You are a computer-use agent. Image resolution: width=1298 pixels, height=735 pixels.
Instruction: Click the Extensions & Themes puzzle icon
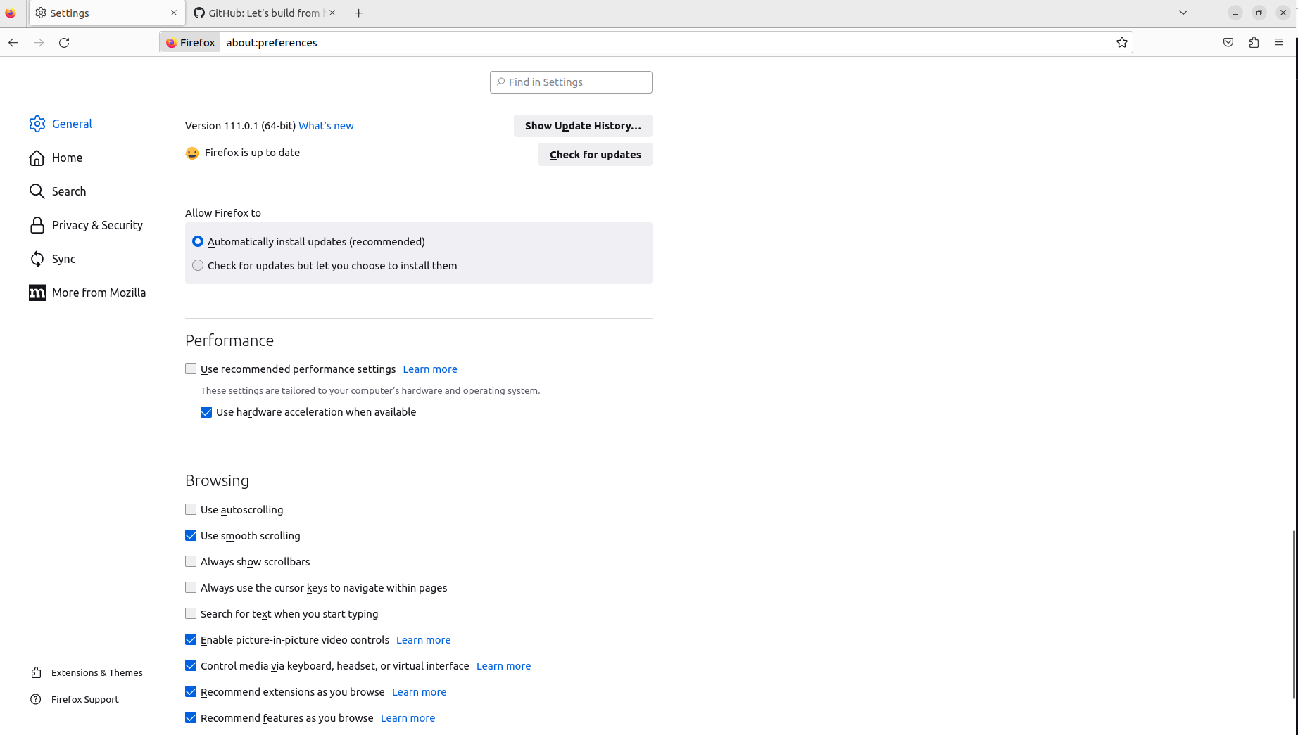[x=37, y=672]
